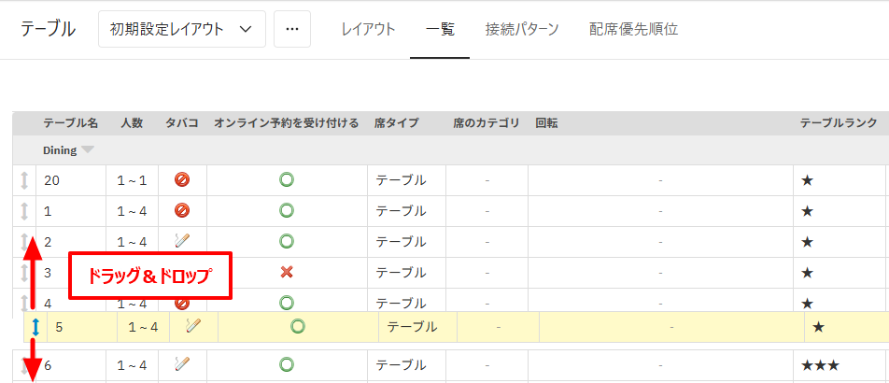Go to the 配席優先順位 tab
The width and height of the screenshot is (889, 383).
coord(633,29)
